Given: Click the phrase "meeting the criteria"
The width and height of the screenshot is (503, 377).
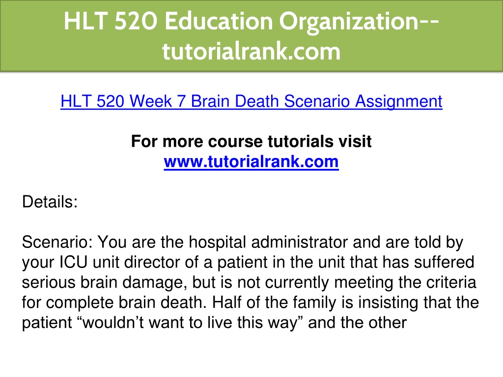Looking at the screenshot, I should pos(405,282).
